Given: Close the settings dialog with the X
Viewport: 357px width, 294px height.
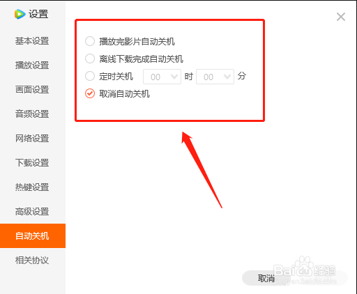Looking at the screenshot, I should coord(341,17).
